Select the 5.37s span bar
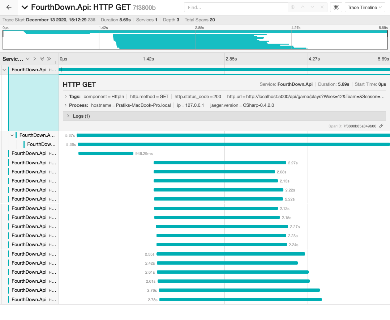 pos(233,135)
